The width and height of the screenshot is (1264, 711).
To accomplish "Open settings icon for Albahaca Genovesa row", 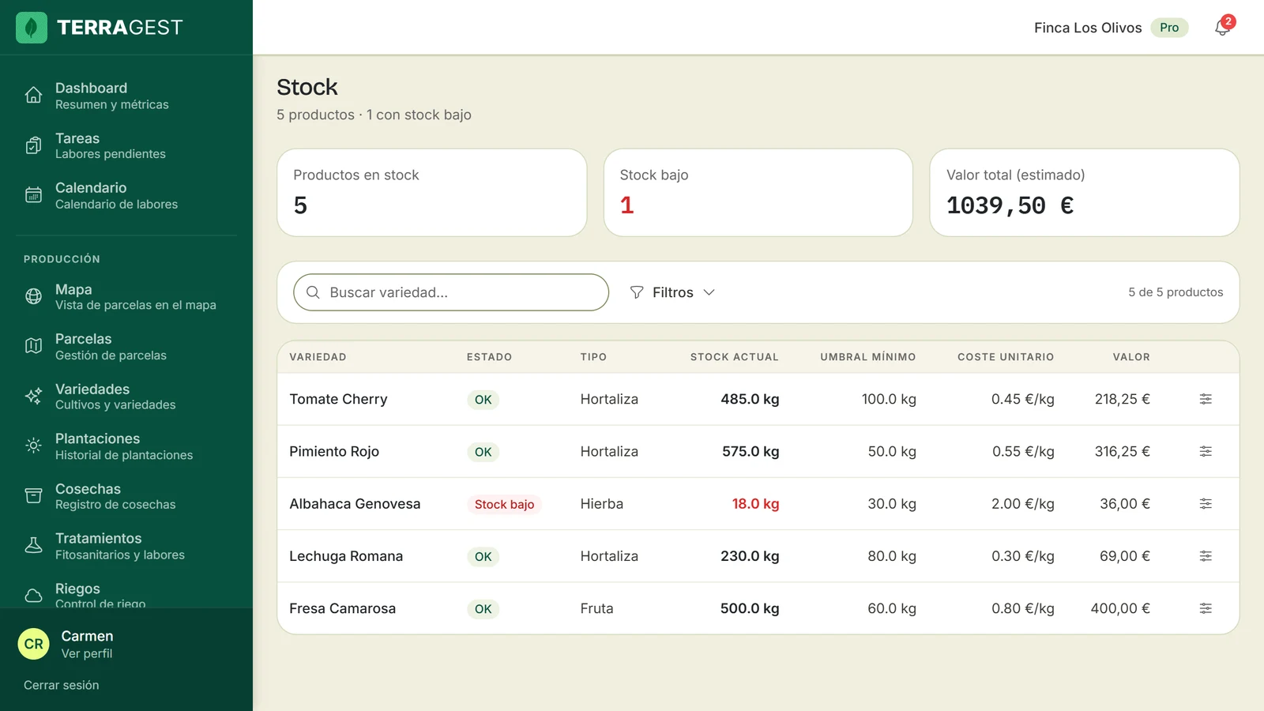I will click(x=1206, y=503).
